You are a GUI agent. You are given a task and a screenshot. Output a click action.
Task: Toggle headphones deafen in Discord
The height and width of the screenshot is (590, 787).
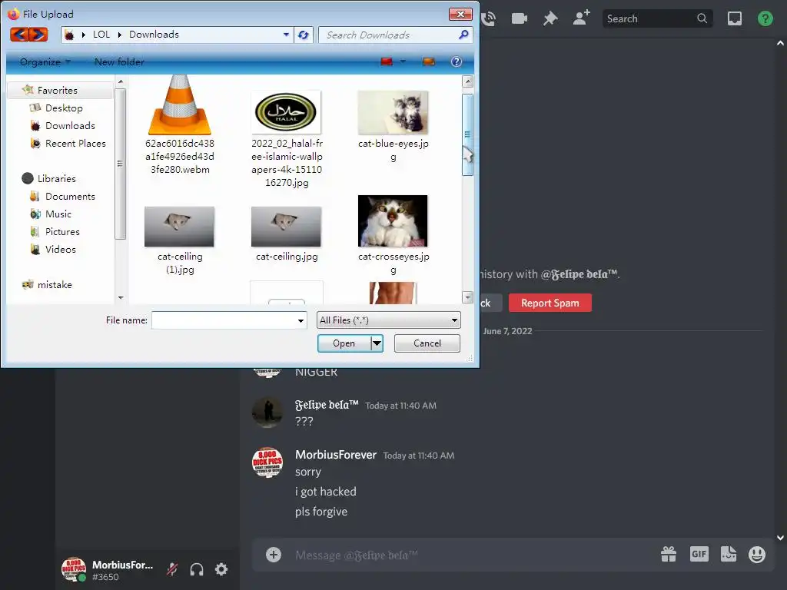tap(196, 569)
